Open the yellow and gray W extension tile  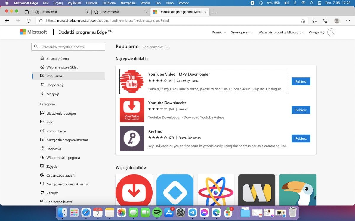[x=257, y=190]
